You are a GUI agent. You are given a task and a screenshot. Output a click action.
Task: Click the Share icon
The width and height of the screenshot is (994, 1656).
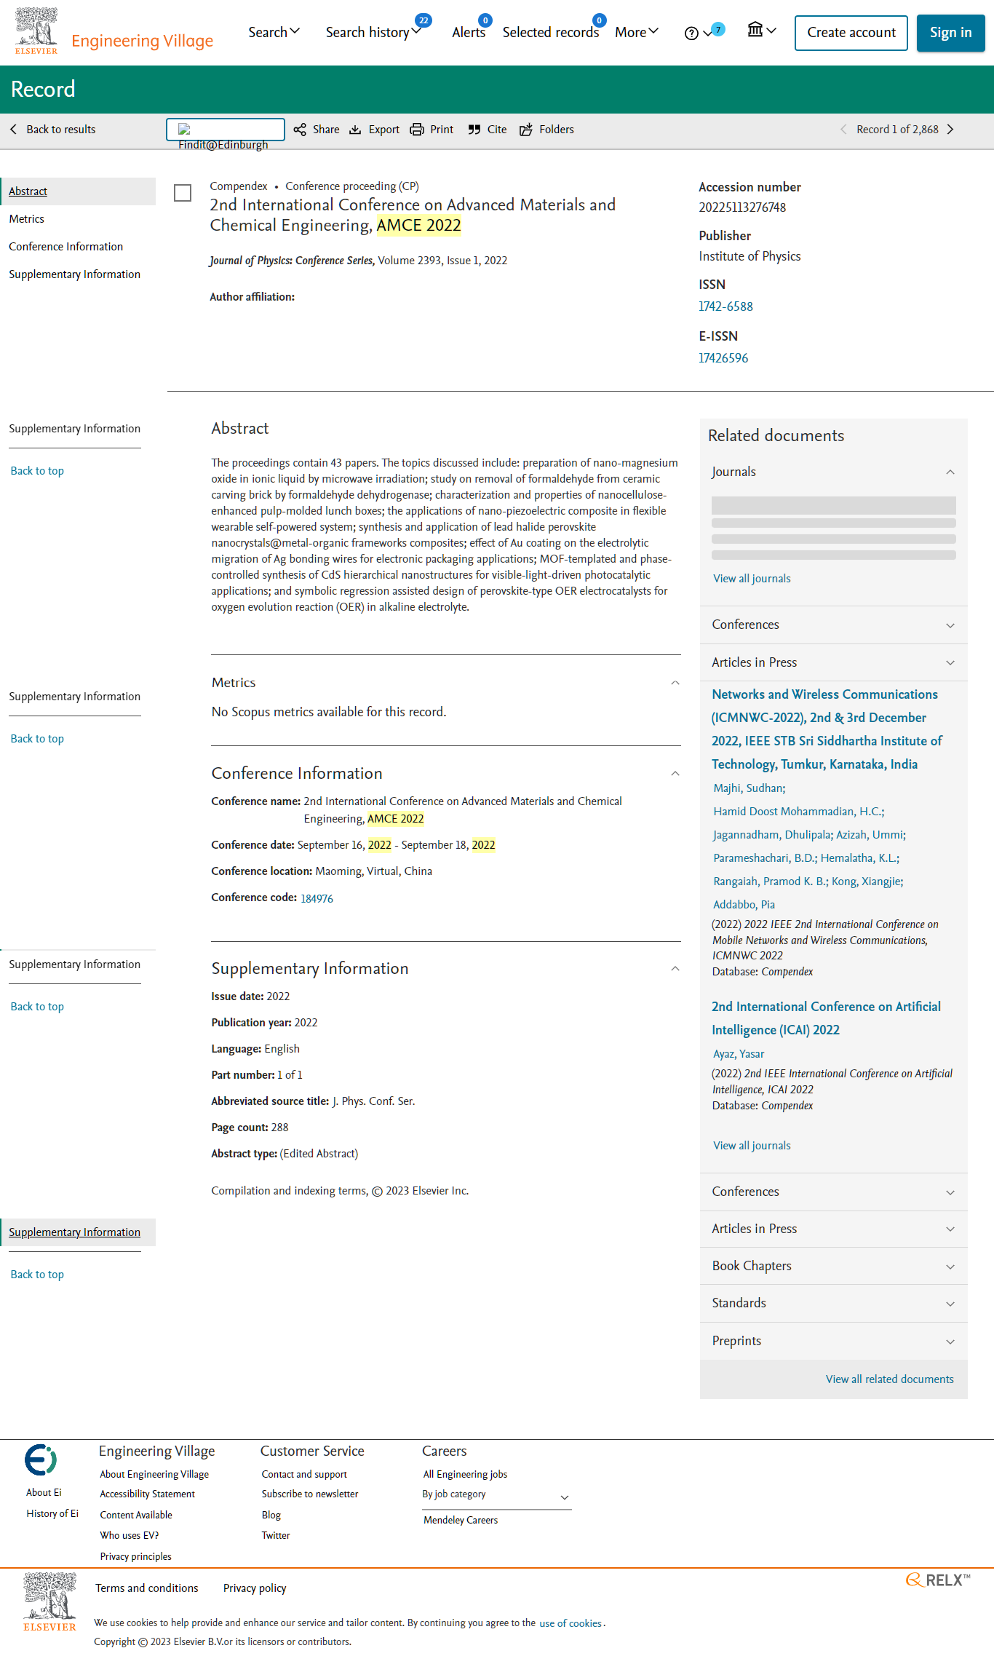pos(300,130)
